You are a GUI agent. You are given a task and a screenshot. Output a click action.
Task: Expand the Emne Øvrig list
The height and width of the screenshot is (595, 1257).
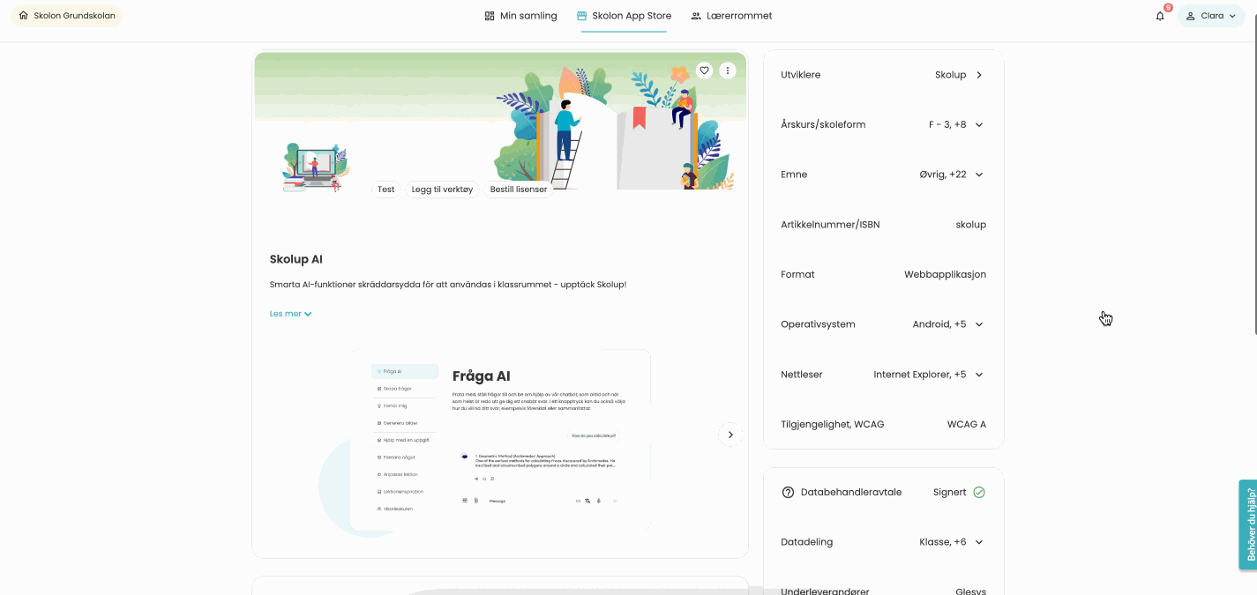pos(979,175)
